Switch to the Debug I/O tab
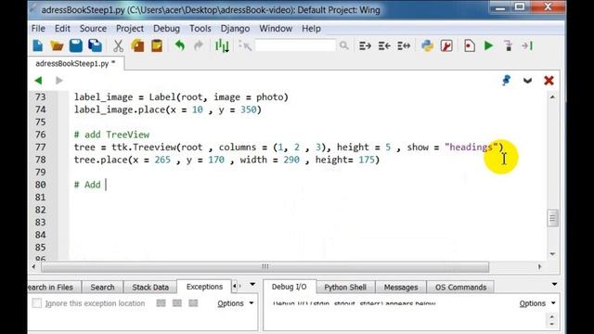The height and width of the screenshot is (334, 594). 289,287
